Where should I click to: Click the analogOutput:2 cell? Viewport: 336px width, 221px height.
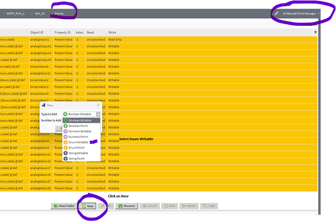pos(41,53)
